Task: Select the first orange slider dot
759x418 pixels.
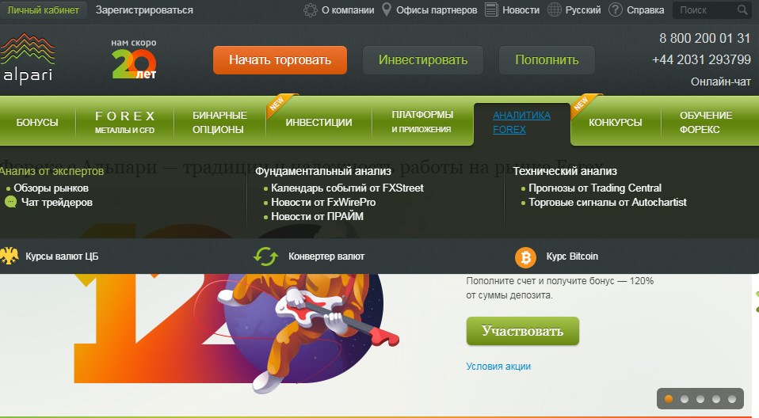Action: [x=669, y=399]
